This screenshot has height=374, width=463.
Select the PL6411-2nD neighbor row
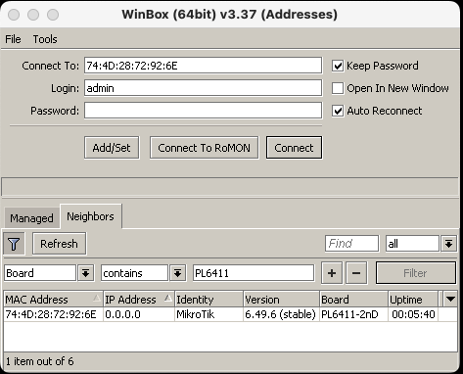click(230, 314)
